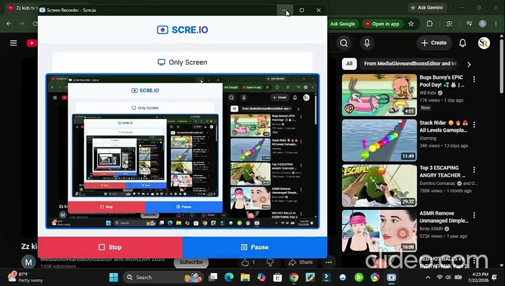Stop the Scre.io screen recording
Image resolution: width=505 pixels, height=286 pixels.
[110, 247]
